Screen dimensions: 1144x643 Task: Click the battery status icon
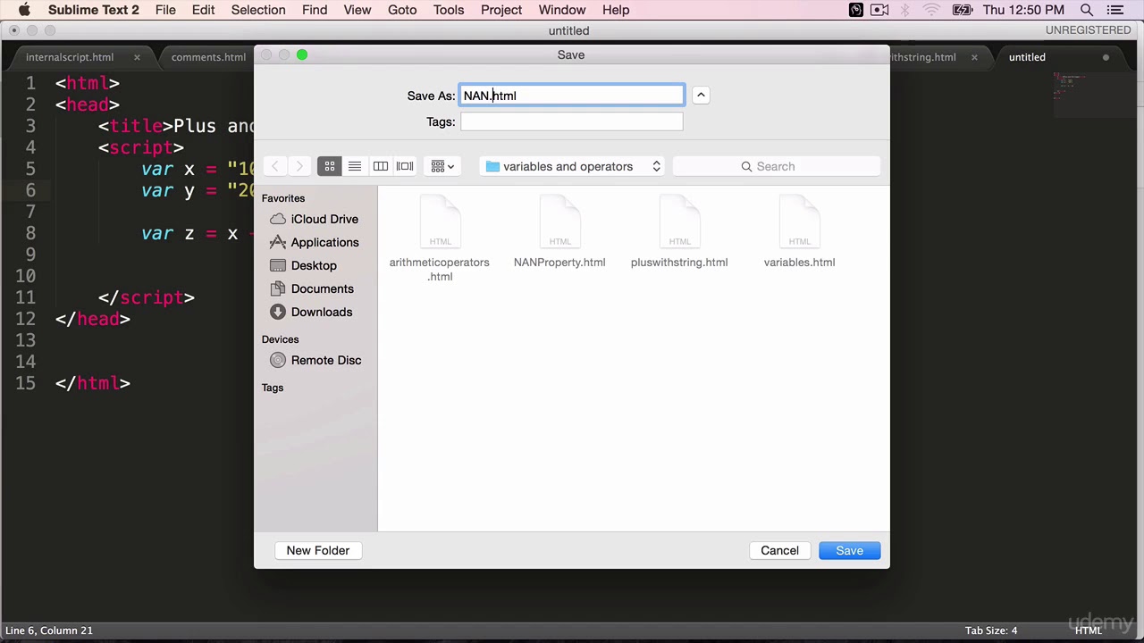(963, 10)
